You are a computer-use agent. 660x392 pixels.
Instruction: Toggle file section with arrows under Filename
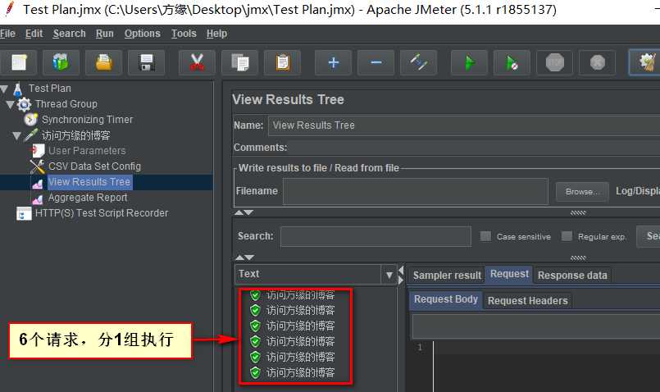click(x=244, y=212)
